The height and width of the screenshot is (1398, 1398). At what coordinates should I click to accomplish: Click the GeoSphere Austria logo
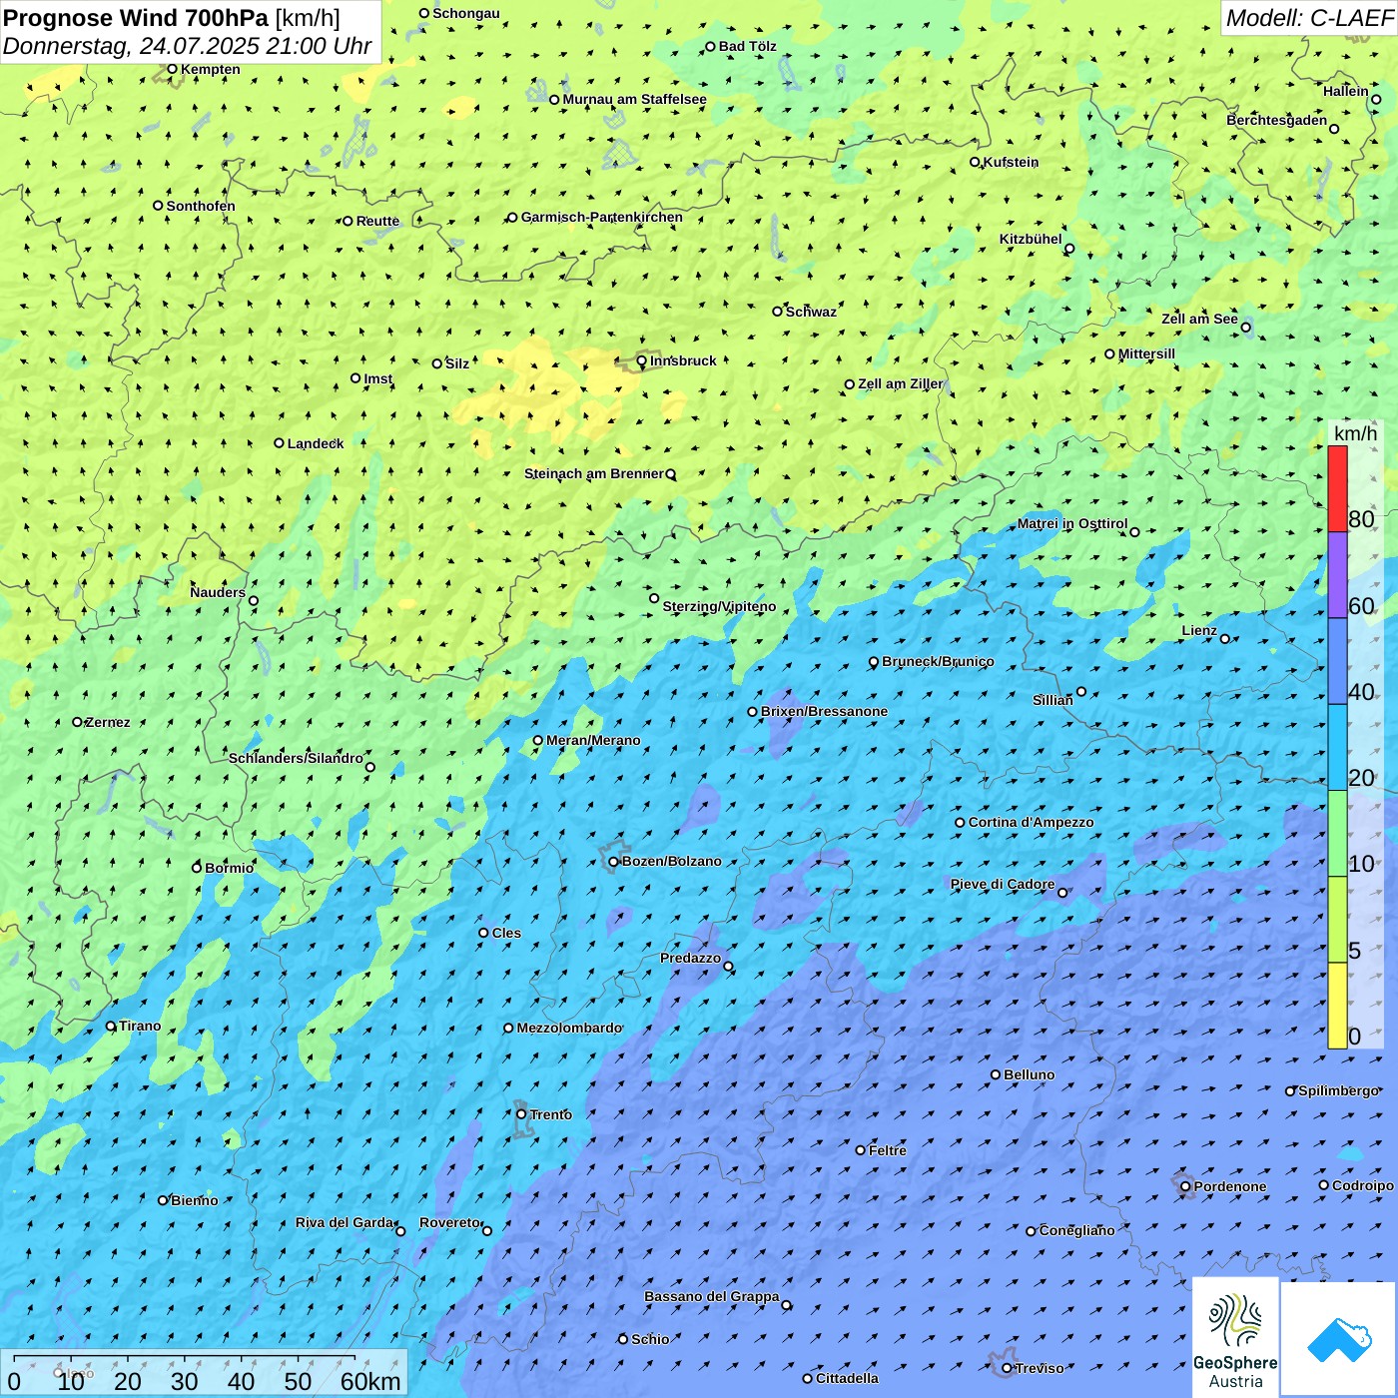[1235, 1337]
